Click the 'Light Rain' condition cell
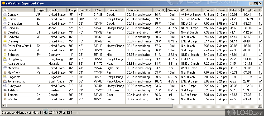This screenshot has height=116, width=264. coord(113,68)
